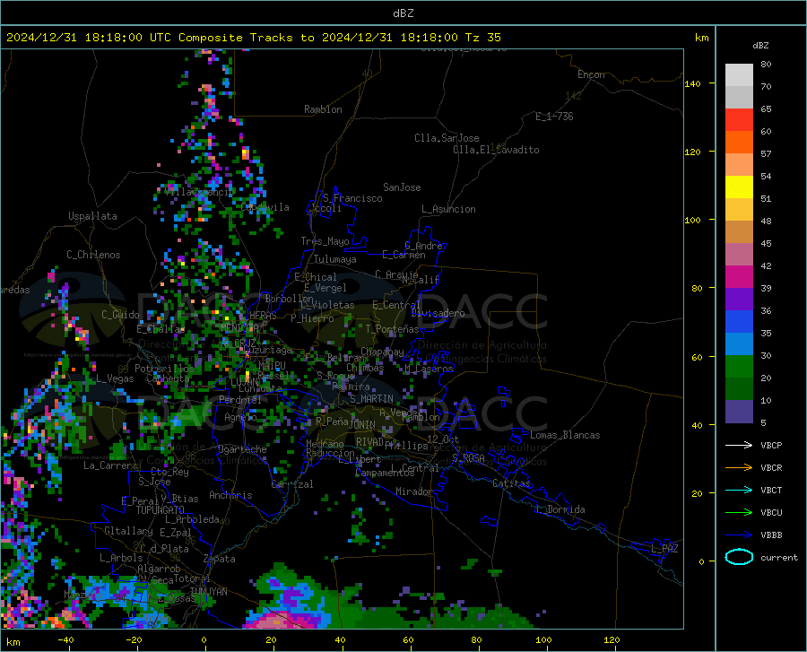Click the E_Carmen place label
Screen dimensions: 807x652
tap(403, 254)
